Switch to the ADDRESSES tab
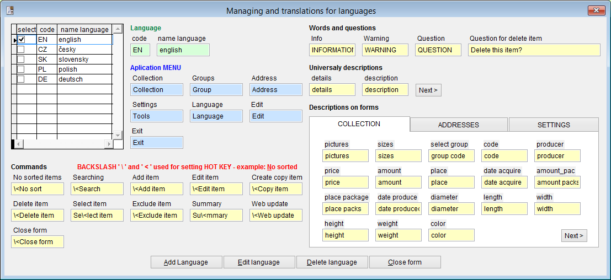 click(x=458, y=125)
